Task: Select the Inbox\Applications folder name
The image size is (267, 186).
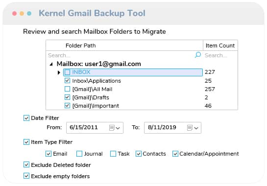Action: point(97,81)
